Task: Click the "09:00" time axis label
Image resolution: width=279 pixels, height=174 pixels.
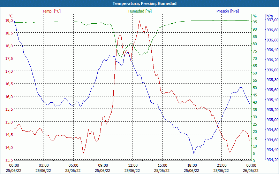Action: 103,166
